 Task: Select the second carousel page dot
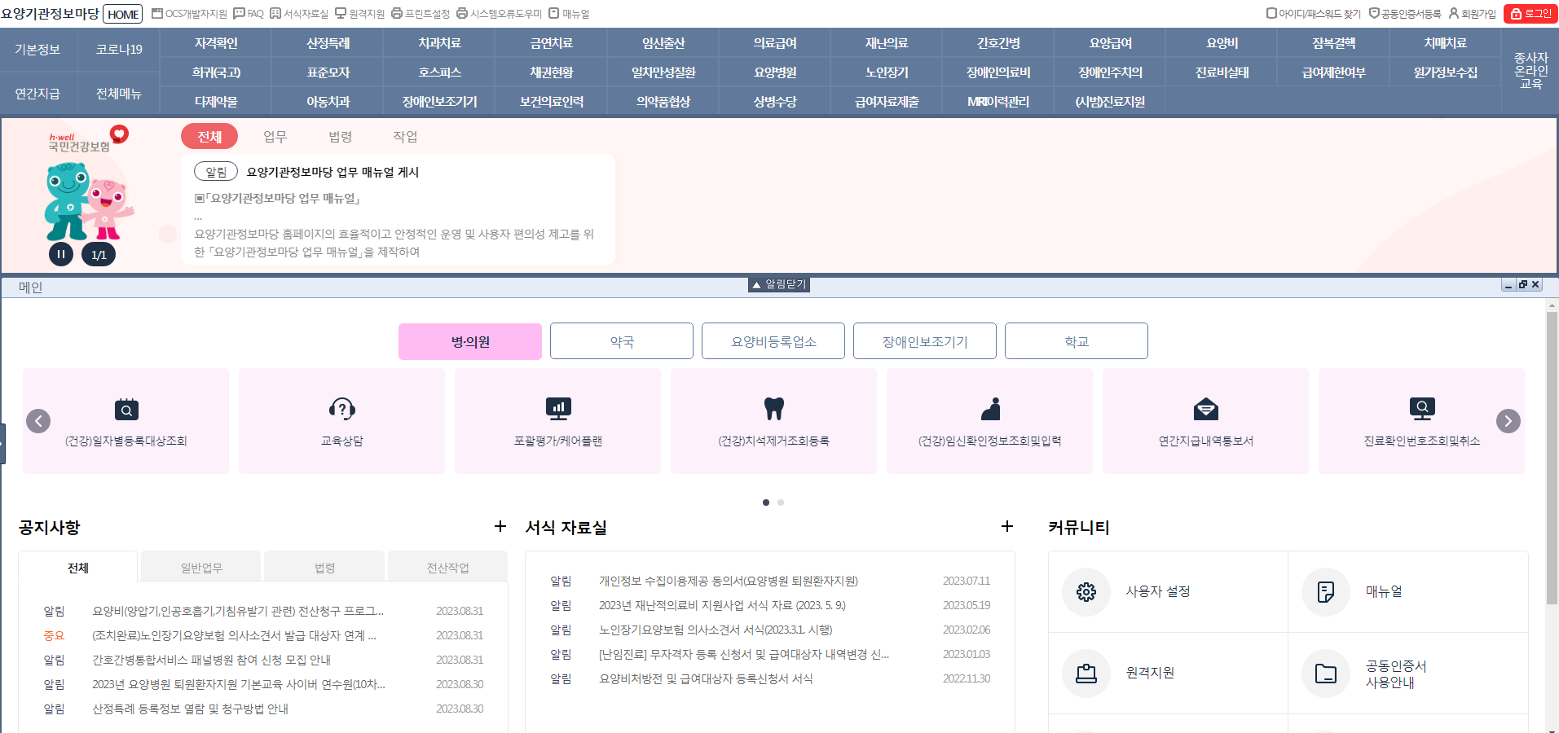coord(781,503)
